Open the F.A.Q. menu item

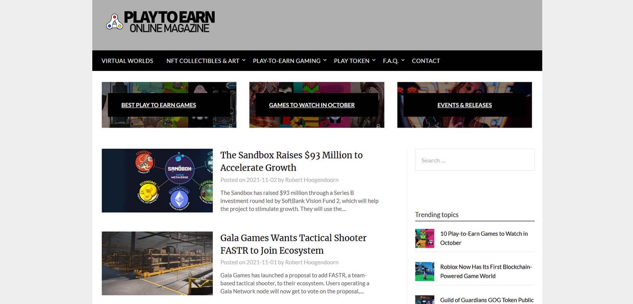click(x=390, y=61)
